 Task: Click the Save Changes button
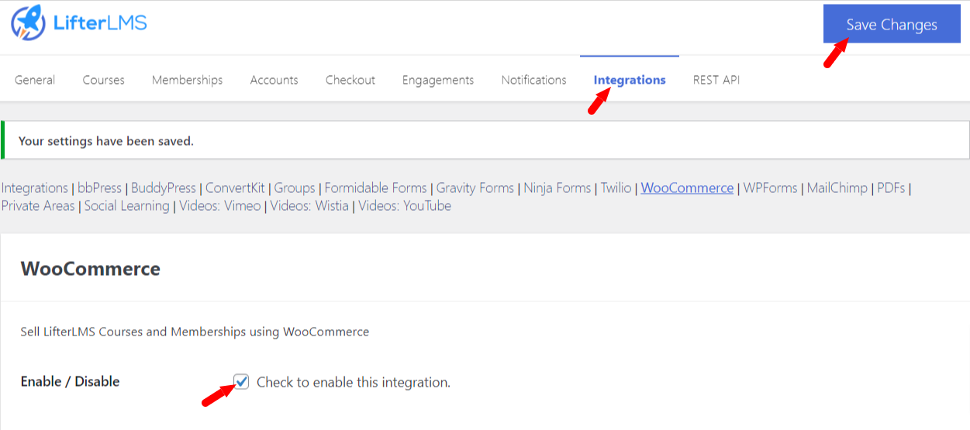[x=892, y=25]
